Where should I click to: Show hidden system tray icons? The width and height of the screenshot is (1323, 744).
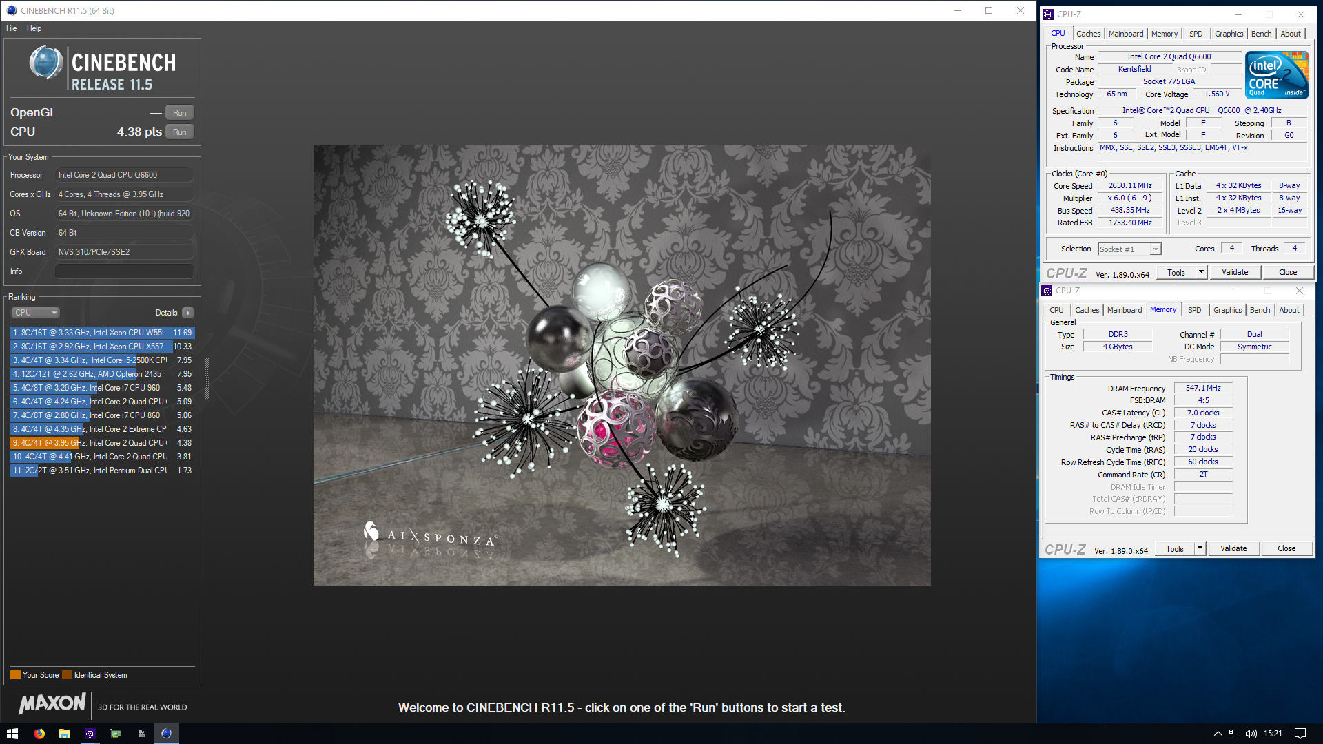coord(1218,734)
